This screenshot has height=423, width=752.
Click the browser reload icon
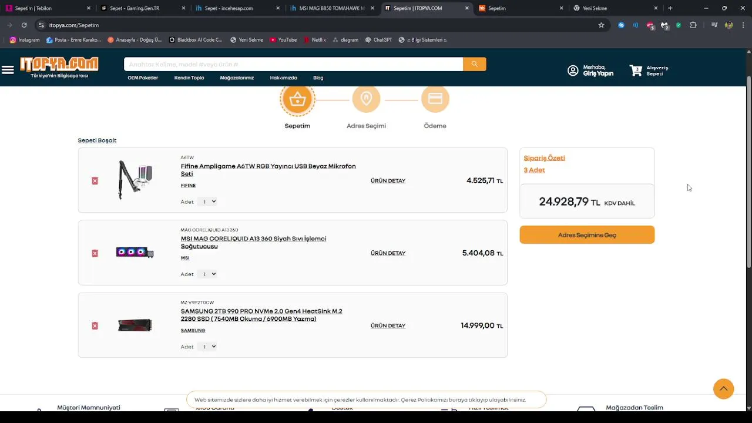(24, 25)
